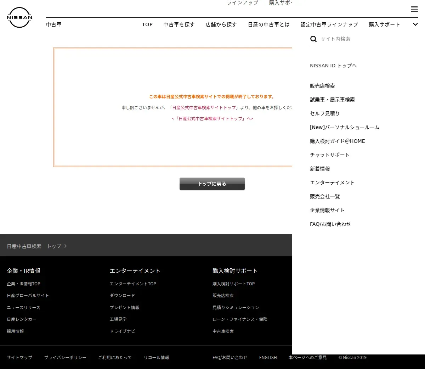Follow the ＜「日産公式中古車検索サイトトップ」へ＞ link
This screenshot has height=369, width=425.
coord(212,118)
